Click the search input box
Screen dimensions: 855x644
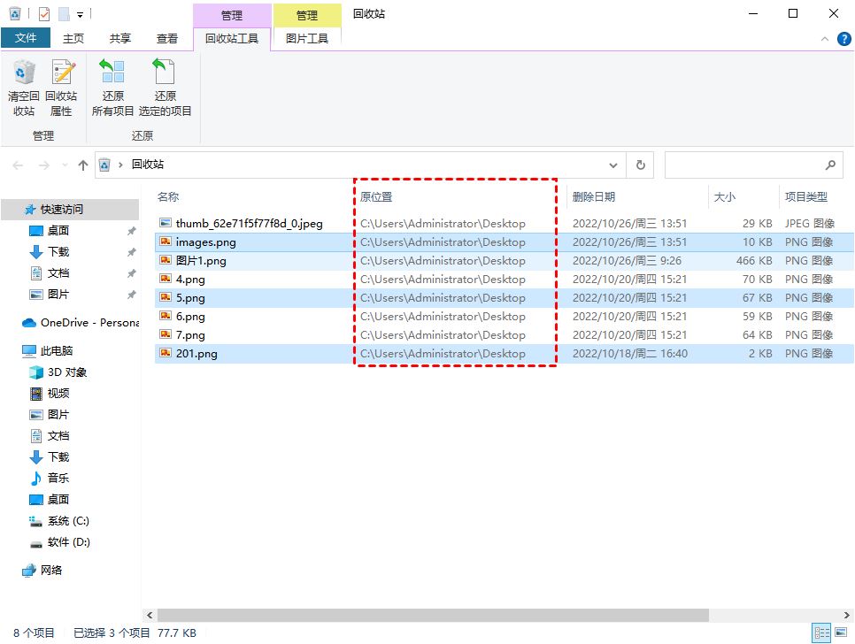click(743, 165)
